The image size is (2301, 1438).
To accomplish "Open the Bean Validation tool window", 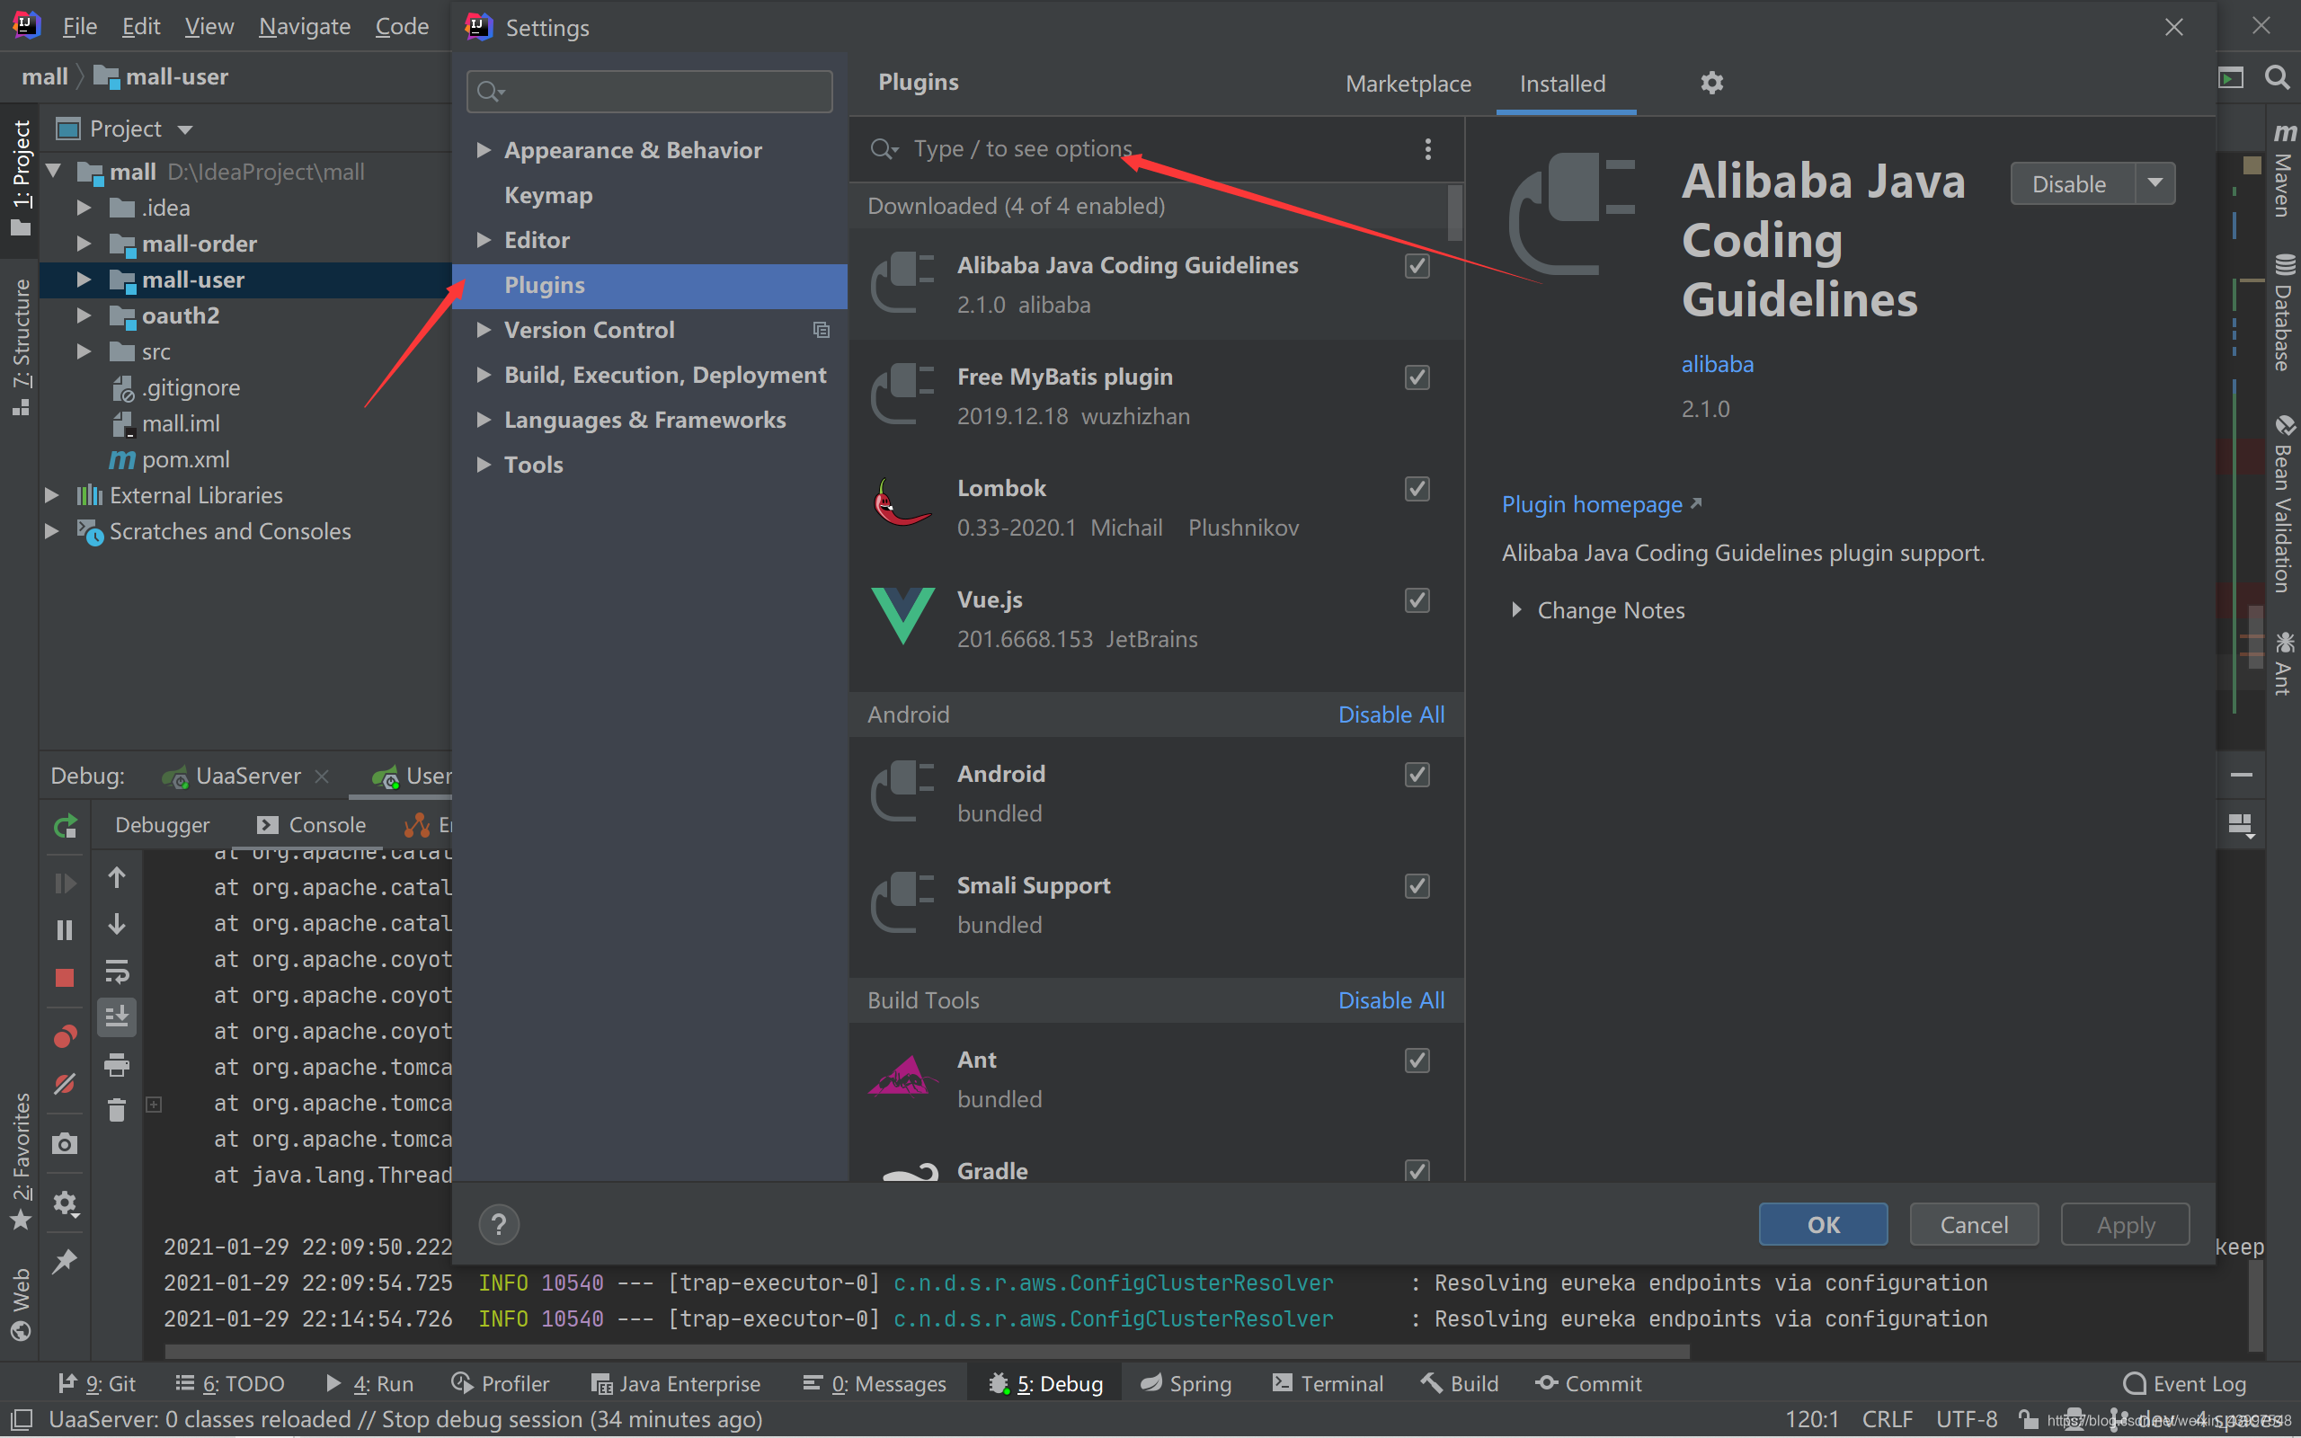I will [2283, 504].
